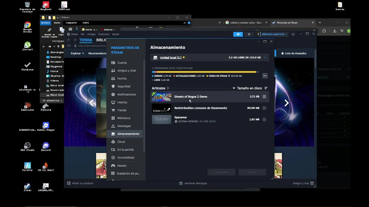Open Discord desktop shortcut
This screenshot has width=369, height=207.
[x=46, y=147]
